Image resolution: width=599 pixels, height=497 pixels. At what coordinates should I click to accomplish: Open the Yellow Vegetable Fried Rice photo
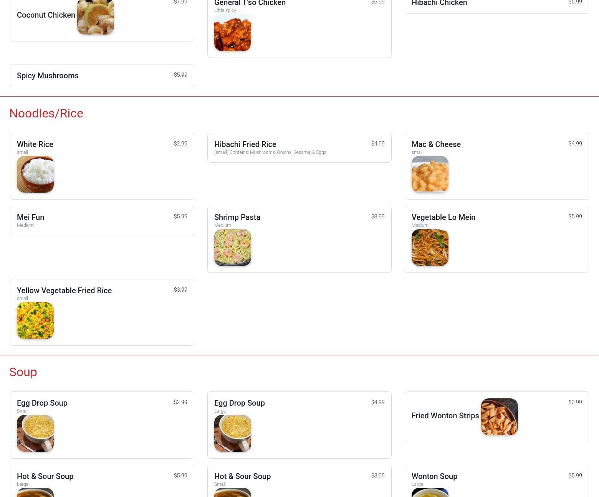coord(35,320)
